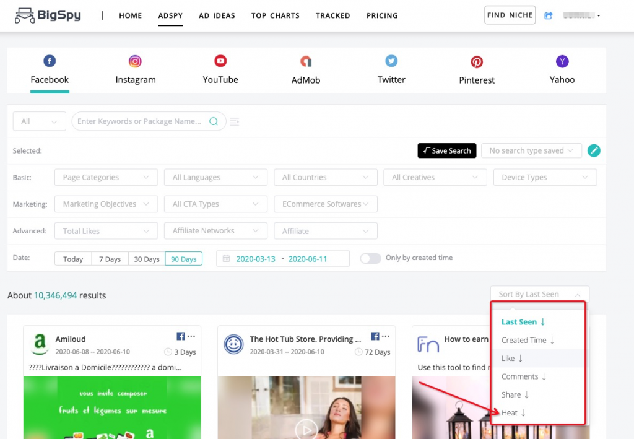
Task: Click the calendar icon in date range
Action: click(x=226, y=258)
